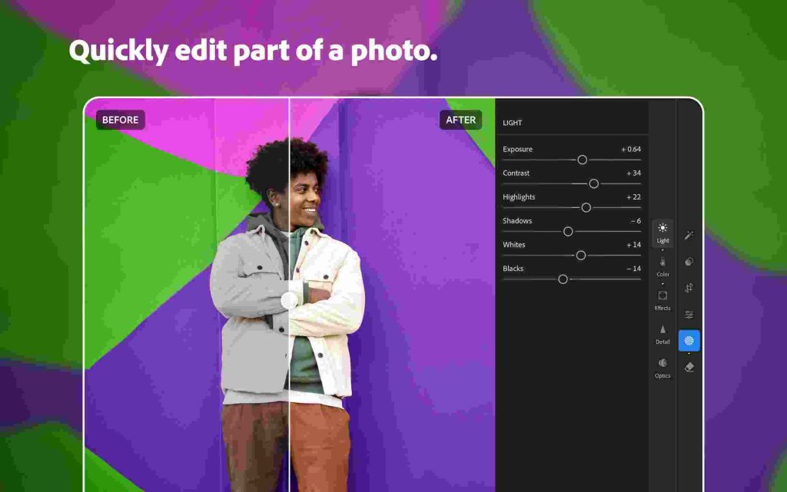Open the Light panel icon
The image size is (787, 492).
(662, 233)
